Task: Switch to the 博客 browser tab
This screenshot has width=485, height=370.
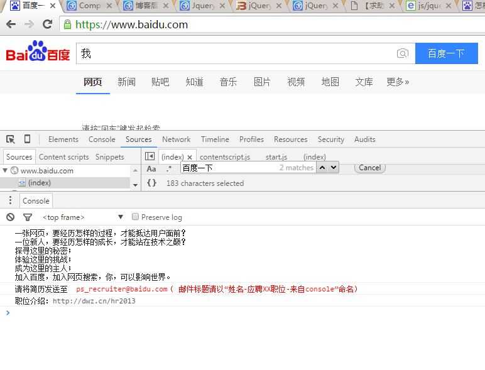Action: (x=145, y=6)
